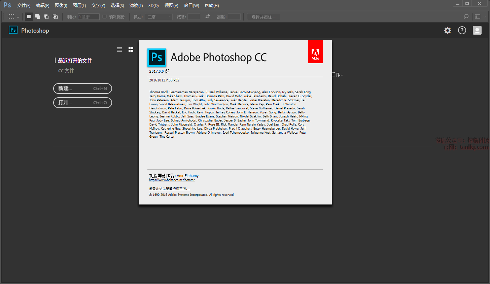This screenshot has height=284, width=490.
Task: Select the 'New selection' mode icon
Action: [29, 16]
